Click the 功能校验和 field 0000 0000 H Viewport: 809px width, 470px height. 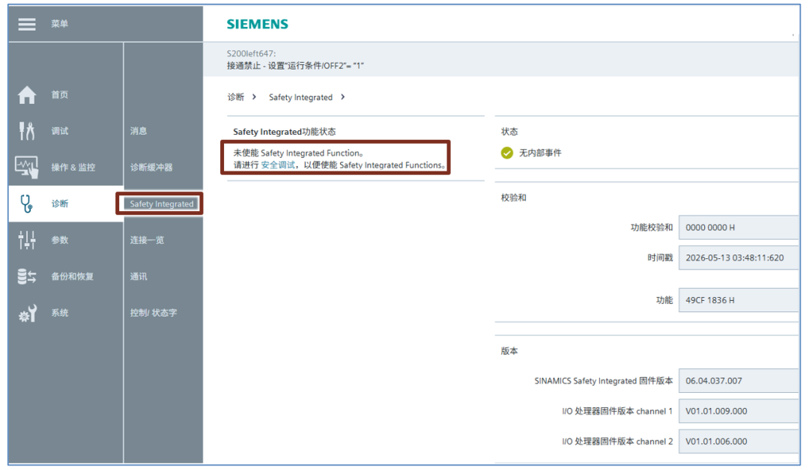[x=739, y=228]
